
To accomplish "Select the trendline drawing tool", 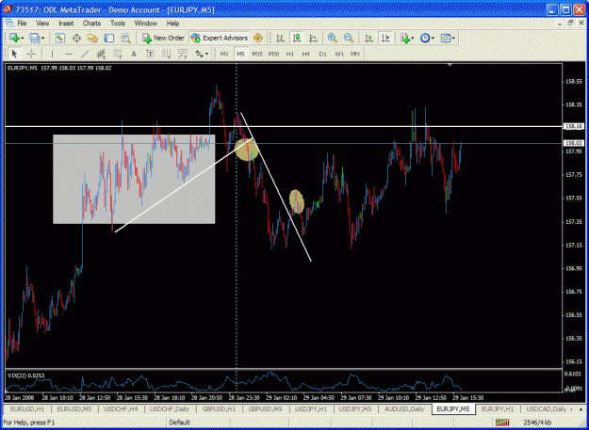I will coord(85,54).
